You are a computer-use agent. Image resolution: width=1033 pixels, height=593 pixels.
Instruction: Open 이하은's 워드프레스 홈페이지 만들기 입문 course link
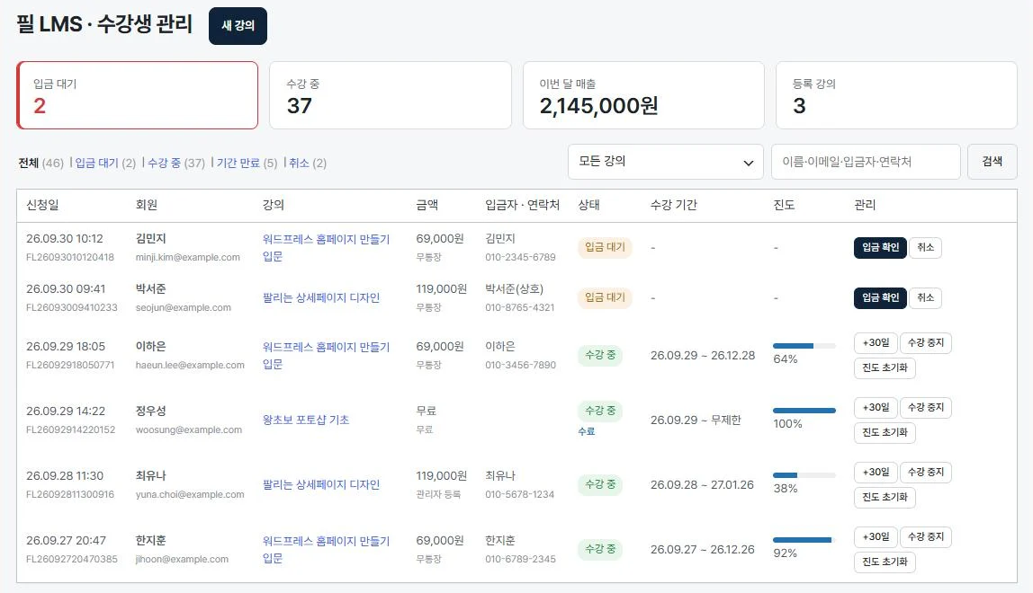click(x=326, y=356)
